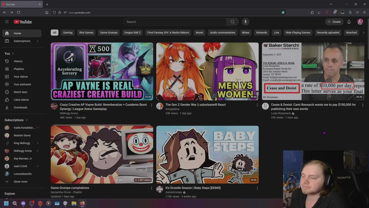Image resolution: width=369 pixels, height=208 pixels.
Task: Open Liked videos in the sidebar
Action: (22, 100)
